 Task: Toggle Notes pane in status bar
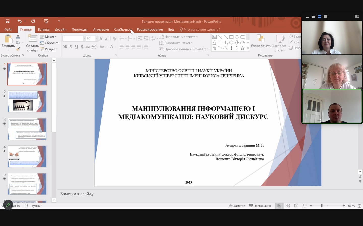237,206
